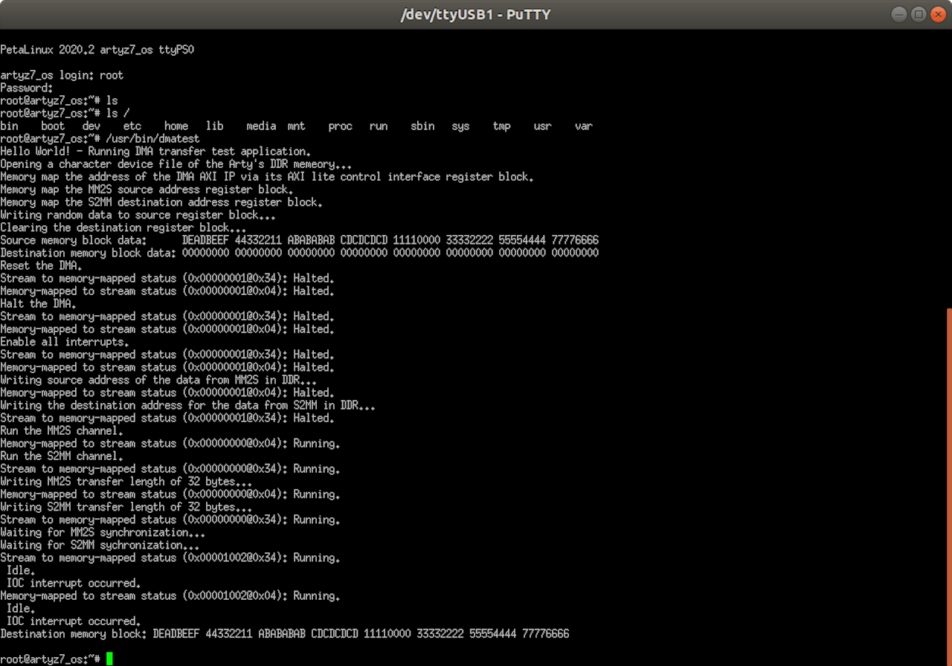The height and width of the screenshot is (666, 952).
Task: Minimize the PuTTY window
Action: pyautogui.click(x=900, y=14)
